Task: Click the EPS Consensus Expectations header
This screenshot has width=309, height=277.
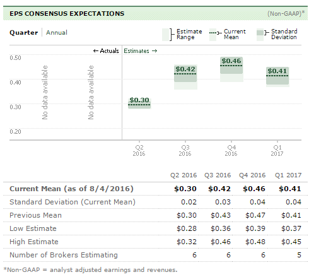Action: click(x=67, y=13)
